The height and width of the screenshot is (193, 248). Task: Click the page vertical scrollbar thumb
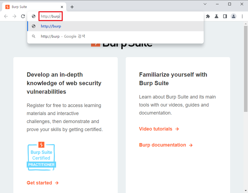tap(246, 69)
